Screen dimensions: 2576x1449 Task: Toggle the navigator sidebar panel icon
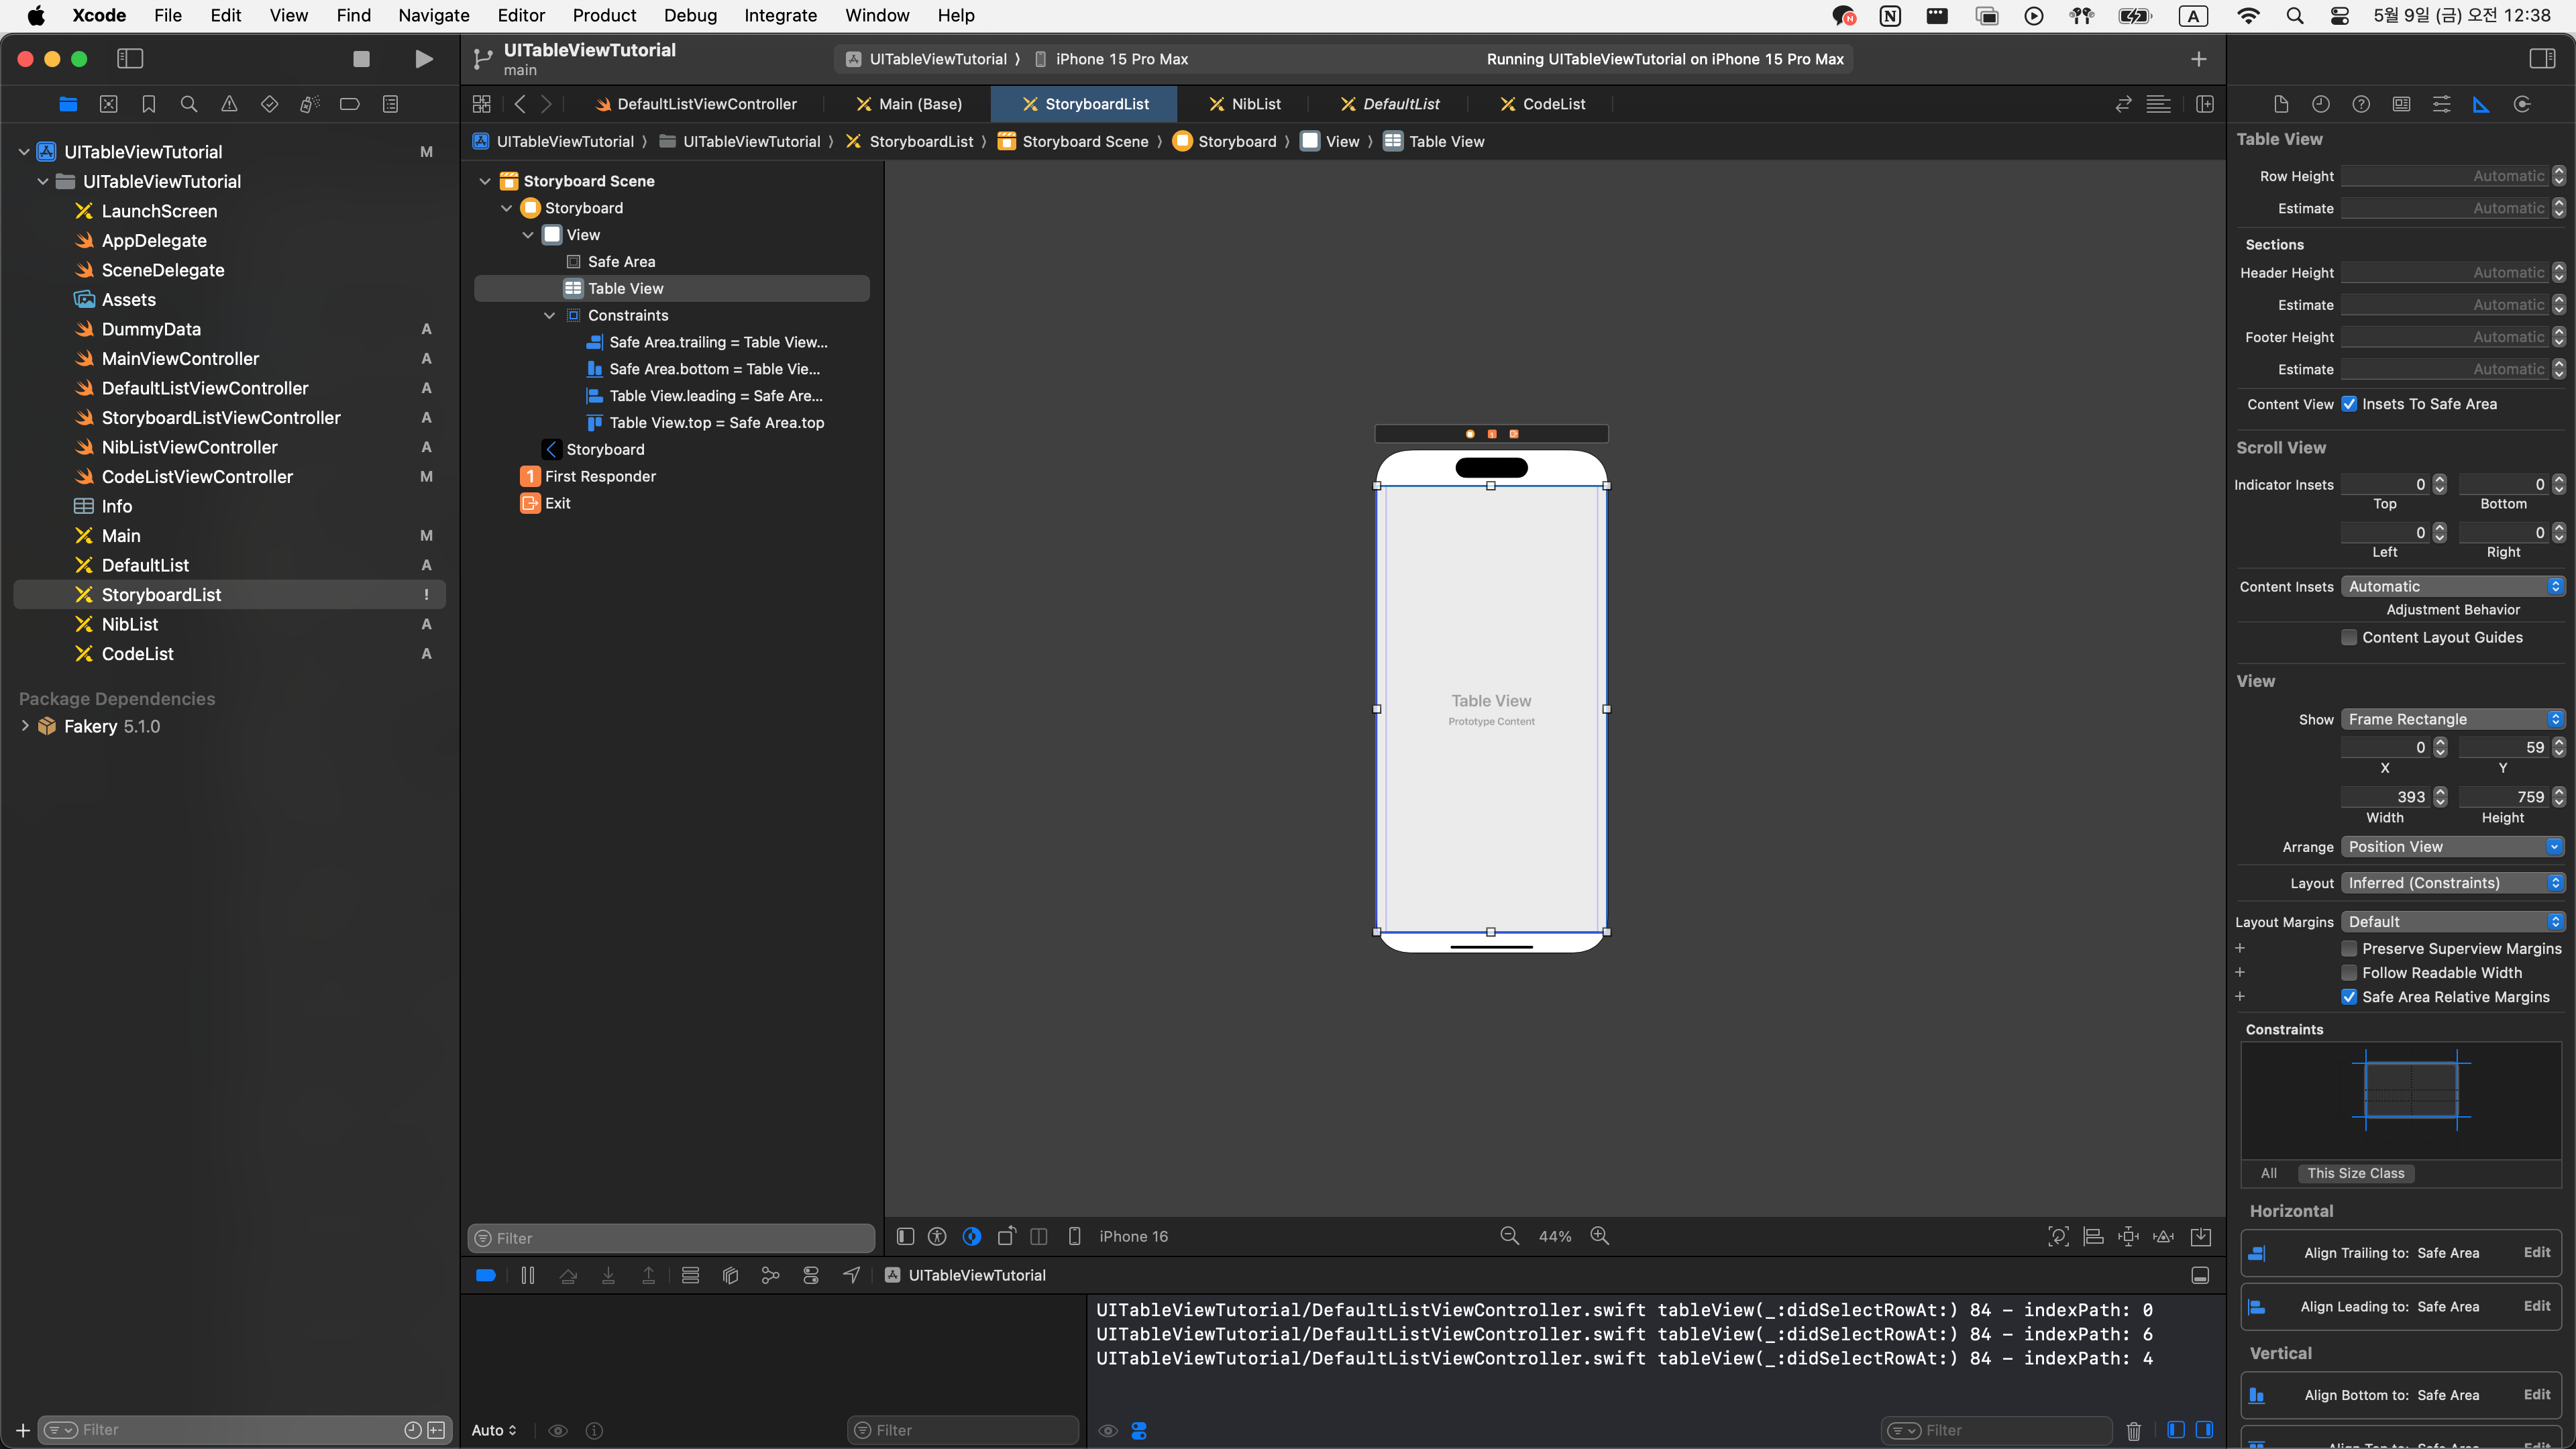[130, 59]
